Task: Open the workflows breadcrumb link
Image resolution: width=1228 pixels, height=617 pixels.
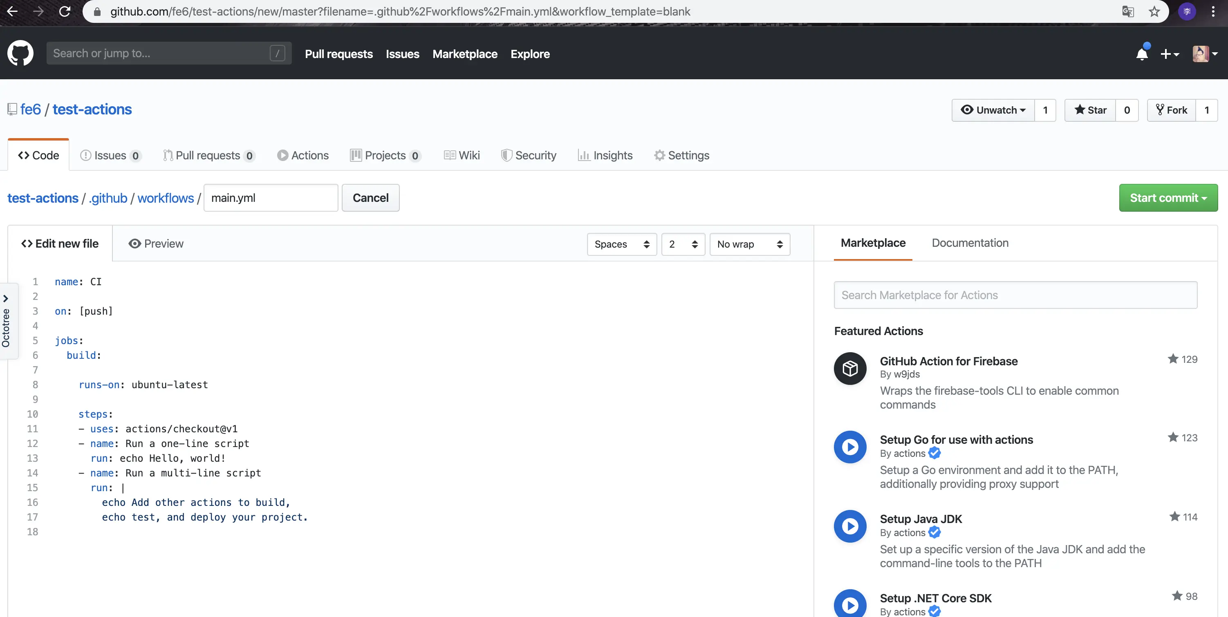Action: pyautogui.click(x=166, y=198)
